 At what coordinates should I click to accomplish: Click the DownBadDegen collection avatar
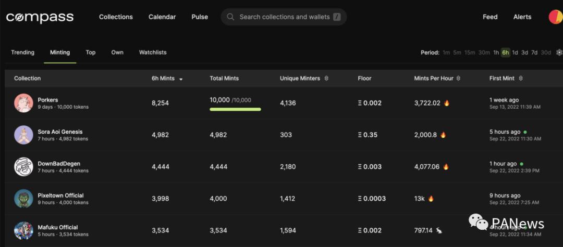tap(23, 167)
